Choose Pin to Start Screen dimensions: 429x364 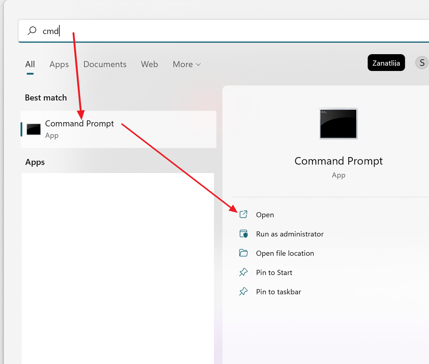tap(274, 273)
